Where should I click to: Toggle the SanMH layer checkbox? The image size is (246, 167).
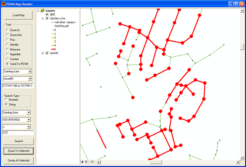click(x=47, y=53)
